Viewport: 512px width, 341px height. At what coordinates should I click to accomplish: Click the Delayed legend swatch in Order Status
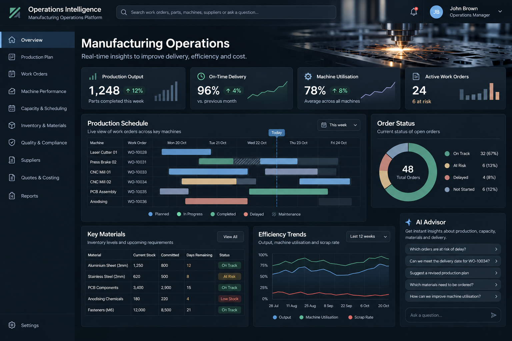[447, 177]
